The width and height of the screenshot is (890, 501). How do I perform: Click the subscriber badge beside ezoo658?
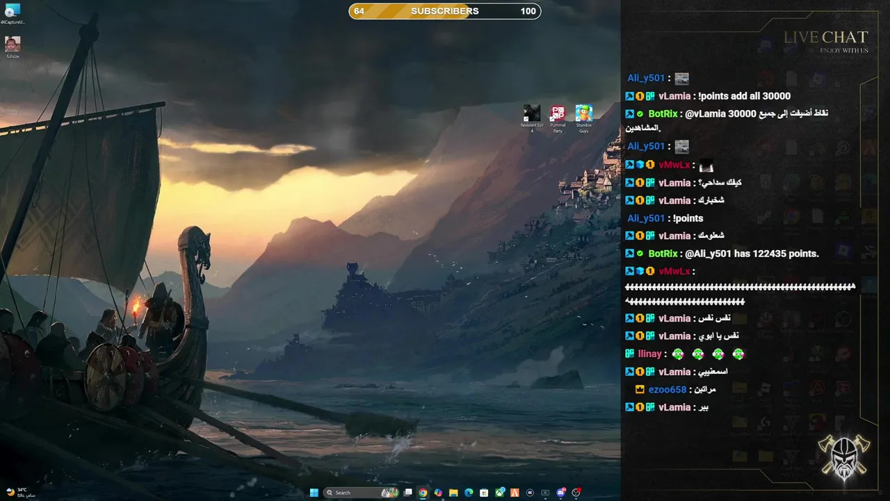(x=640, y=390)
